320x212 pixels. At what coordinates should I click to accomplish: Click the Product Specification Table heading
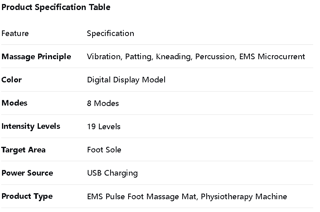(56, 7)
